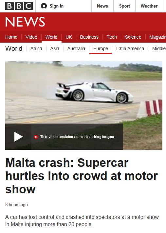Switch to the Tech tab
This screenshot has height=233, width=166.
click(112, 37)
